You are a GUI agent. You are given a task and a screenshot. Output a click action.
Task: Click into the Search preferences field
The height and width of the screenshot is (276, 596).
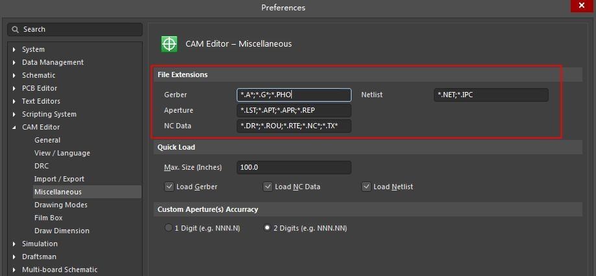point(75,29)
